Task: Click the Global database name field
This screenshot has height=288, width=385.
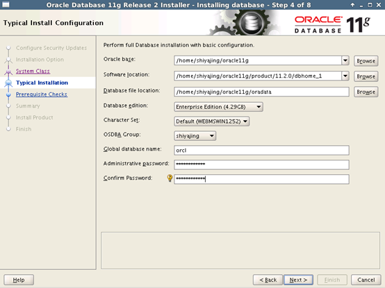Action: click(261, 151)
